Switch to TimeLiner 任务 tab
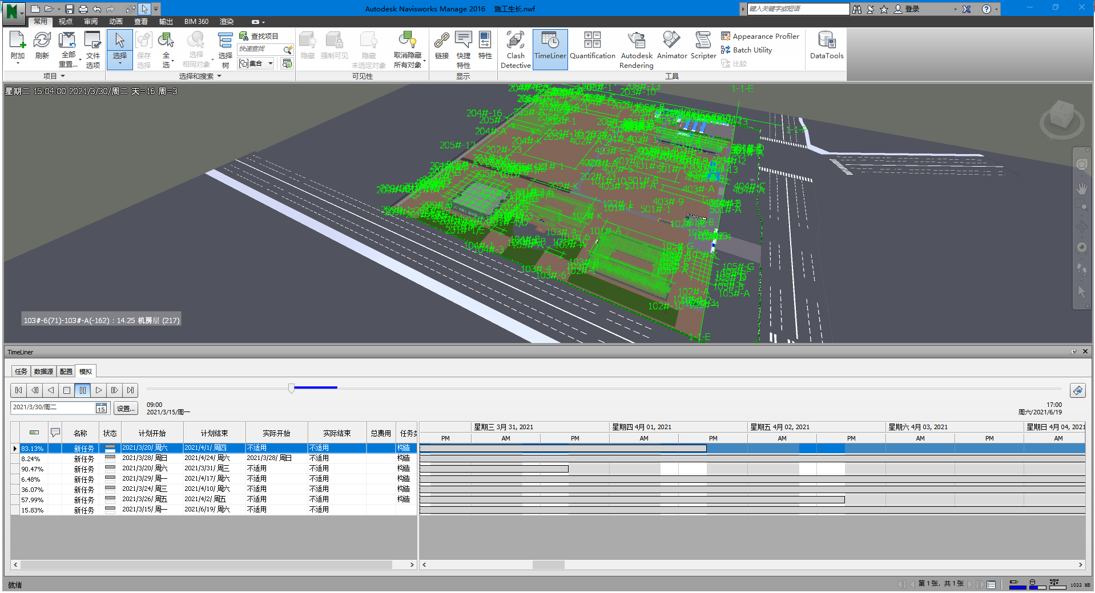The height and width of the screenshot is (593, 1095). click(21, 372)
